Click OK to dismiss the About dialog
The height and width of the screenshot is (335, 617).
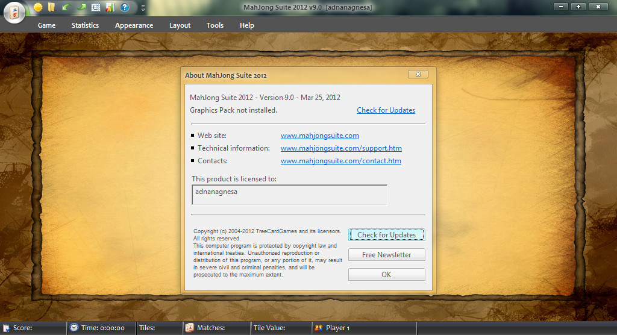coord(386,274)
